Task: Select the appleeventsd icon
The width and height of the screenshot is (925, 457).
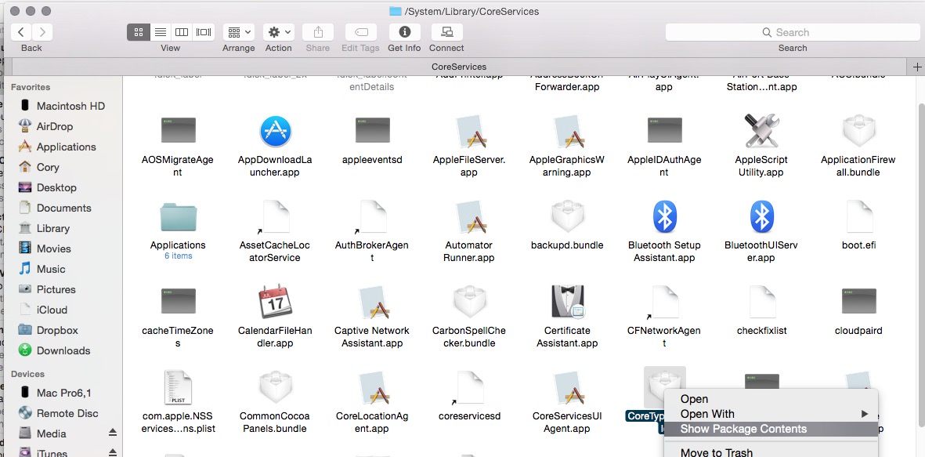Action: click(x=372, y=130)
